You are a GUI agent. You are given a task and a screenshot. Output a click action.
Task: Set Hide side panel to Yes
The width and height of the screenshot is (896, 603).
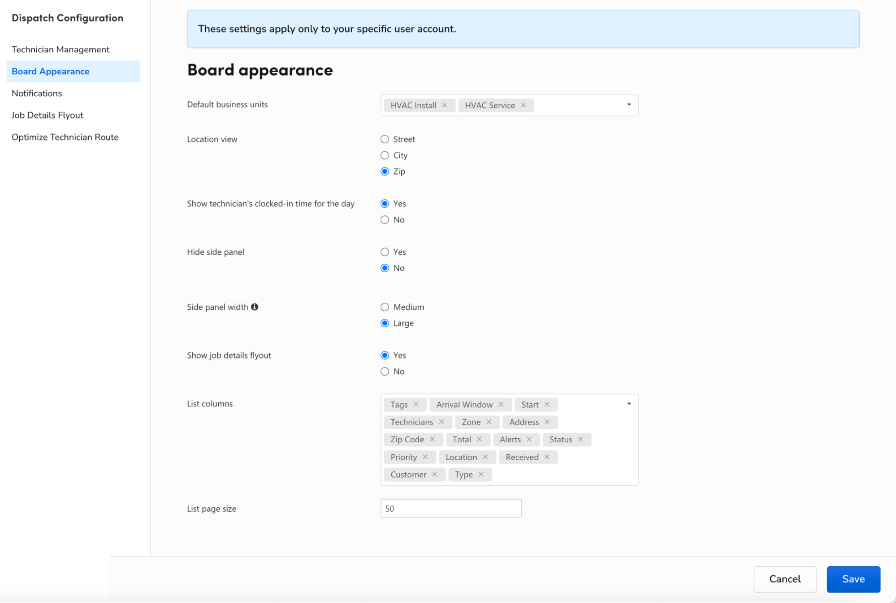[385, 252]
